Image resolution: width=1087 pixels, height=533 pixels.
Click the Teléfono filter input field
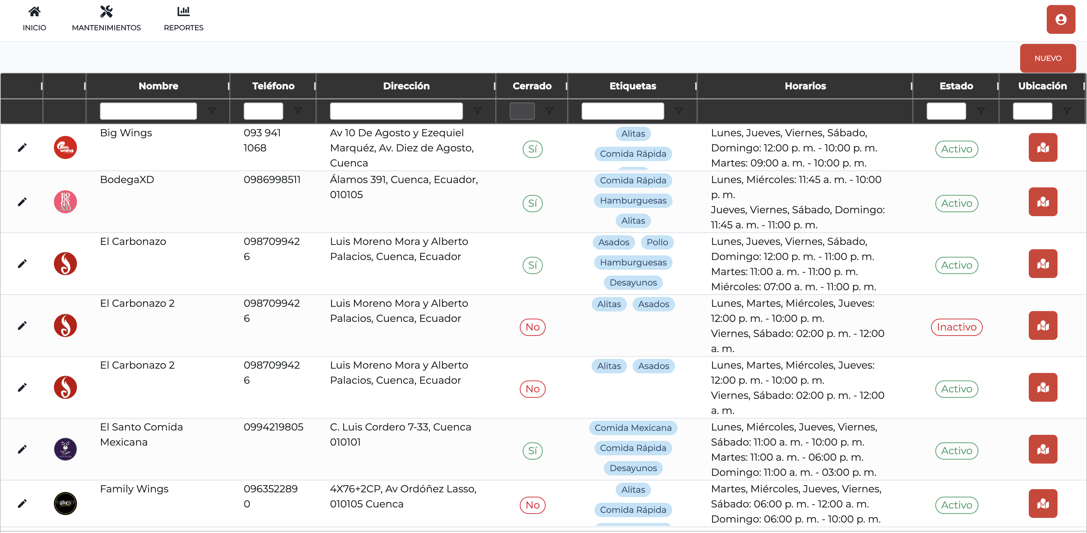[x=263, y=111]
